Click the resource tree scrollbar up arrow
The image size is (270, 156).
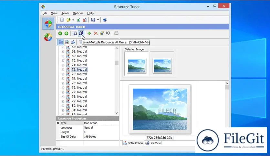tap(117, 48)
